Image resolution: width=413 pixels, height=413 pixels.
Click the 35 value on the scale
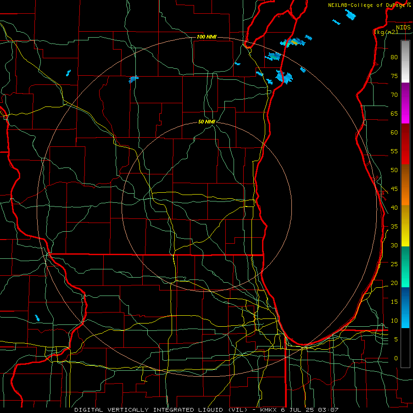(394, 227)
